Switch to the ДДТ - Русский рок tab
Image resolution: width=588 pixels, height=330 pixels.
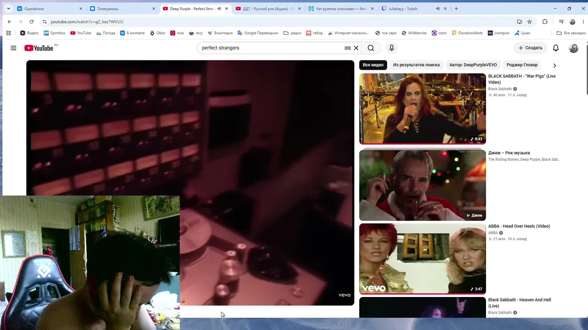pos(268,9)
